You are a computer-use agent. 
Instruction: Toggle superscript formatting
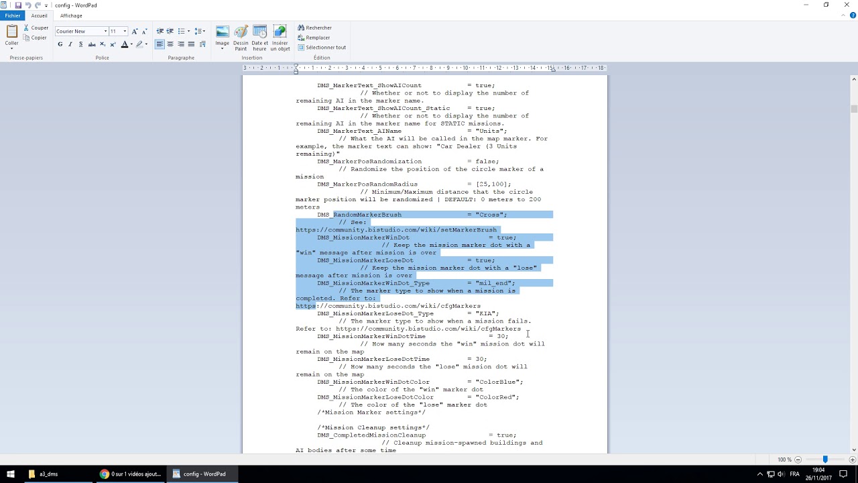(113, 44)
